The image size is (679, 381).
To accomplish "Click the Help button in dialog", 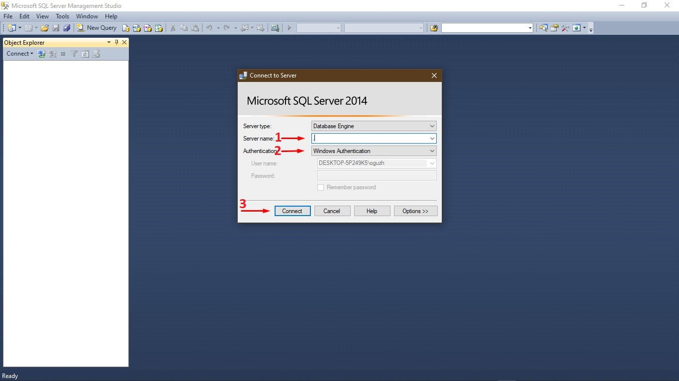I will (x=372, y=211).
